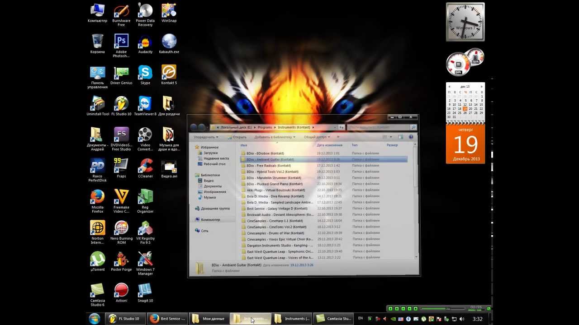Launch Adobe Photoshop from the desktop
Viewport: 579px width, 325px height.
(121, 46)
